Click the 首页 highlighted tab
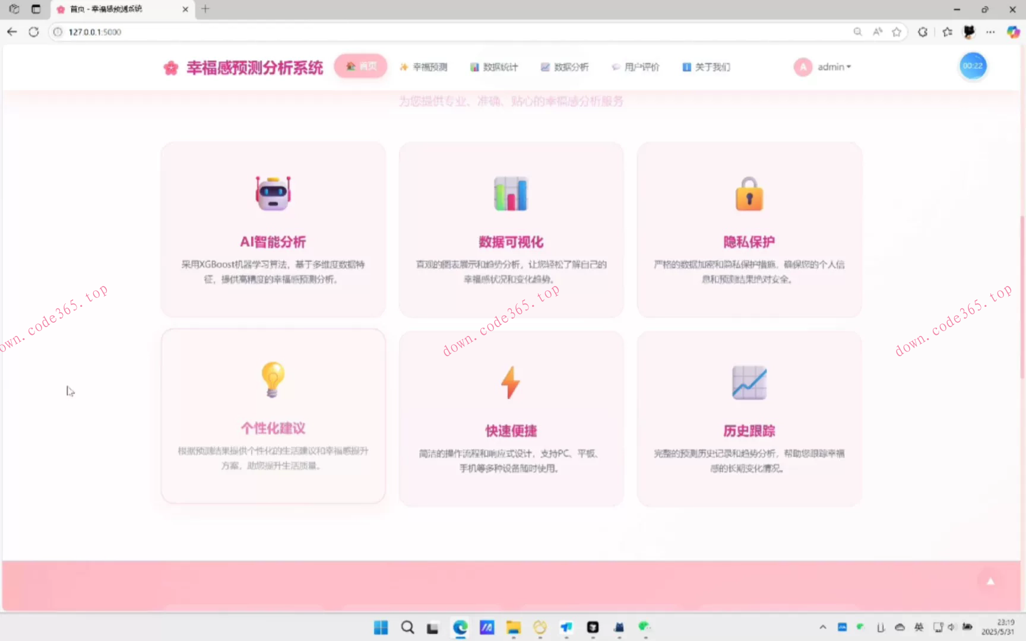 pos(360,66)
